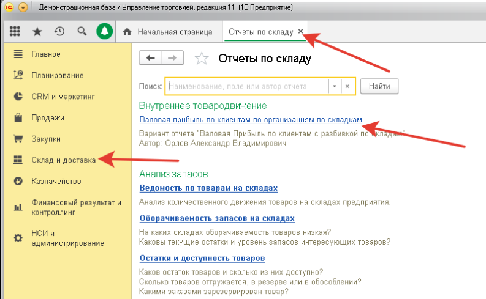Switch to Начальная страница tab
This screenshot has height=299, width=486.
click(x=169, y=31)
